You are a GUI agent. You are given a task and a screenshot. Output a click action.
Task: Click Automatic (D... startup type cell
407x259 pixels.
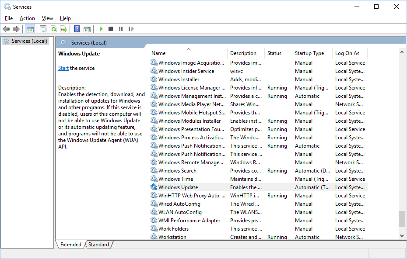click(x=312, y=171)
